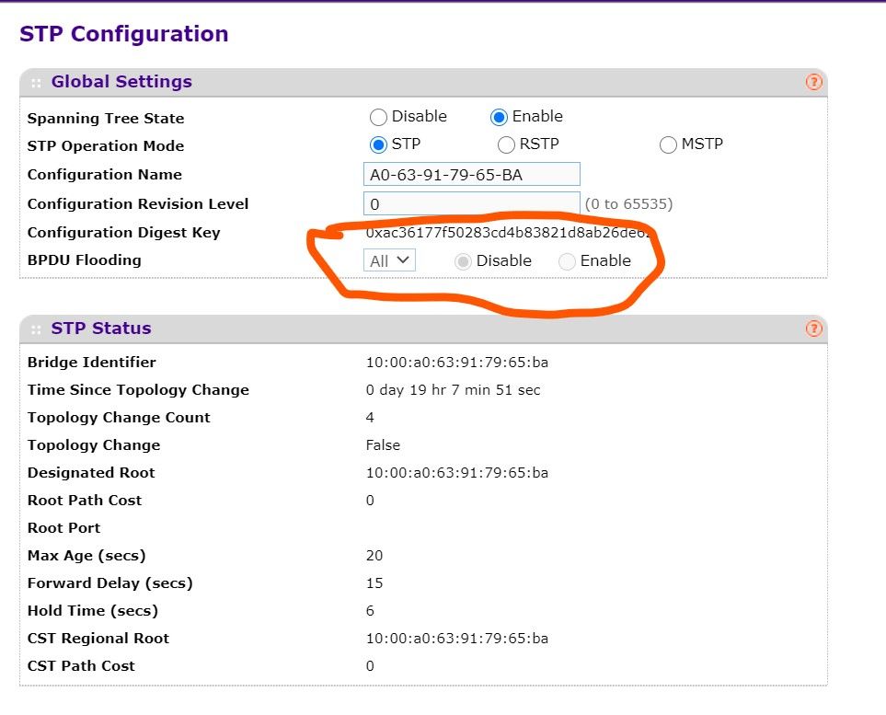Click the Global Settings section header
The image size is (886, 715).
(x=423, y=83)
